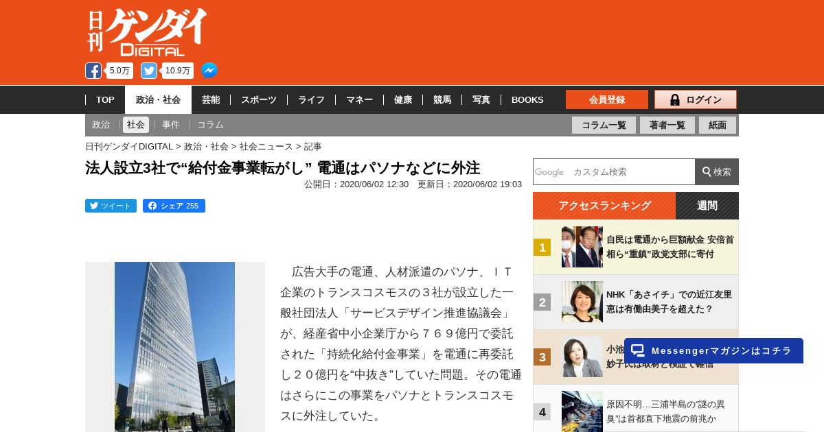Click the 検索 magnifier button
This screenshot has width=824, height=432.
(717, 171)
